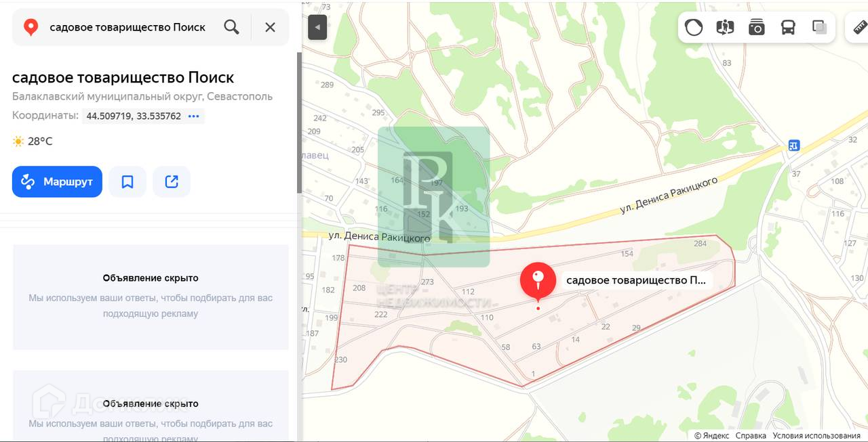Image resolution: width=868 pixels, height=442 pixels.
Task: Open the Справка help link
Action: pos(751,435)
